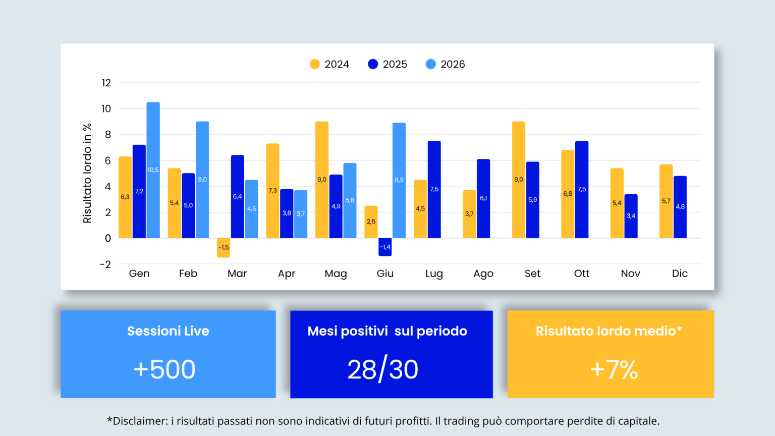Image resolution: width=775 pixels, height=436 pixels.
Task: Select the Feb 2024 bar showing 5,4
Action: point(174,203)
